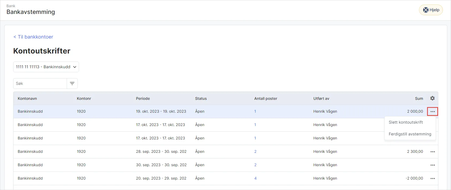
Task: Open the three-dot menu for the -2 000,00 row
Action: click(432, 178)
